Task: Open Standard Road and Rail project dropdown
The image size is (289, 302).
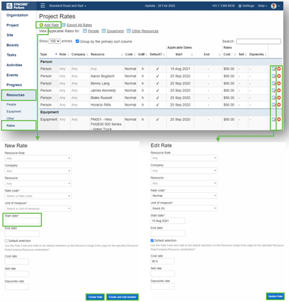Action: pyautogui.click(x=67, y=6)
